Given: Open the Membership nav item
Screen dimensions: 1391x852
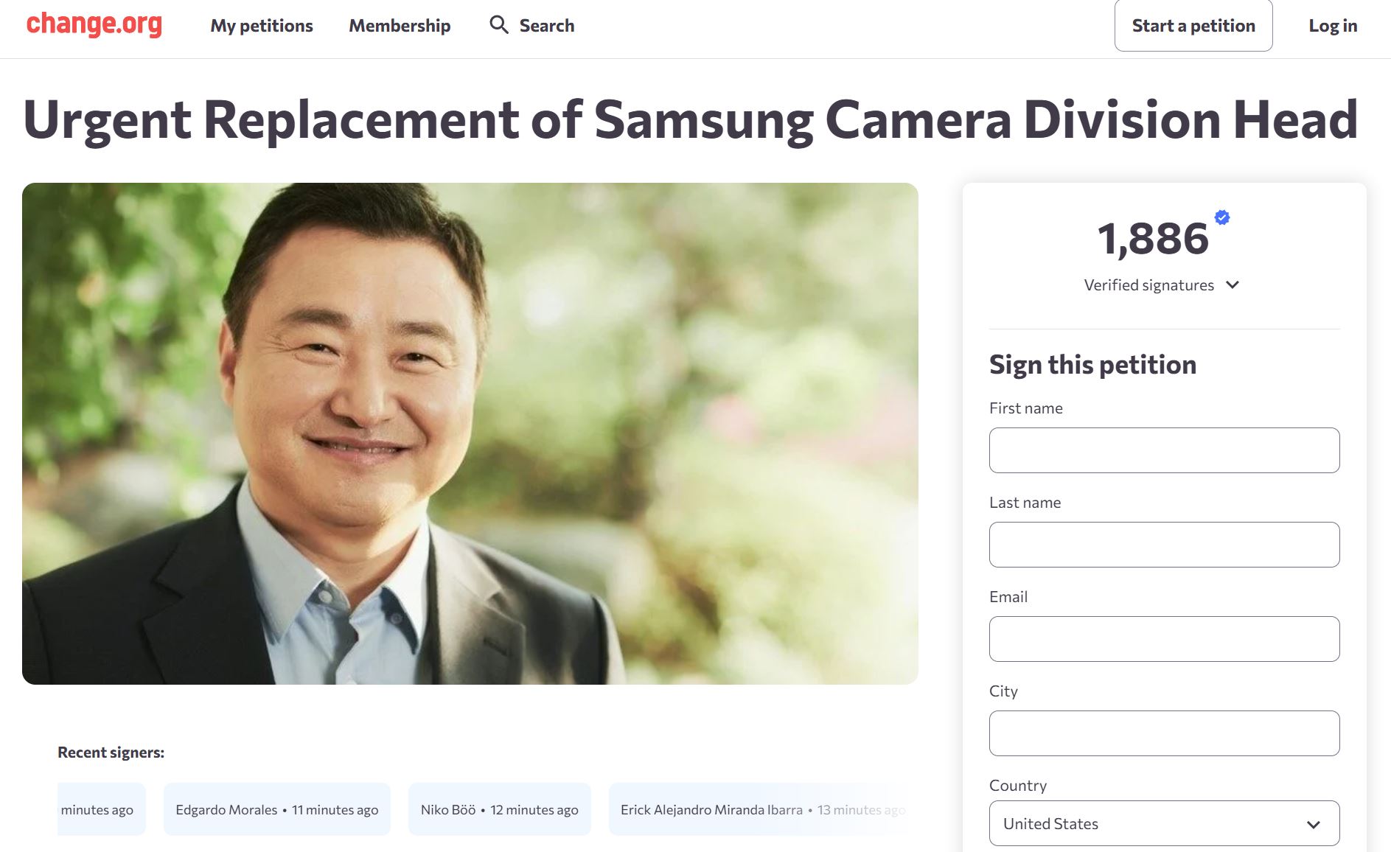Looking at the screenshot, I should tap(400, 26).
